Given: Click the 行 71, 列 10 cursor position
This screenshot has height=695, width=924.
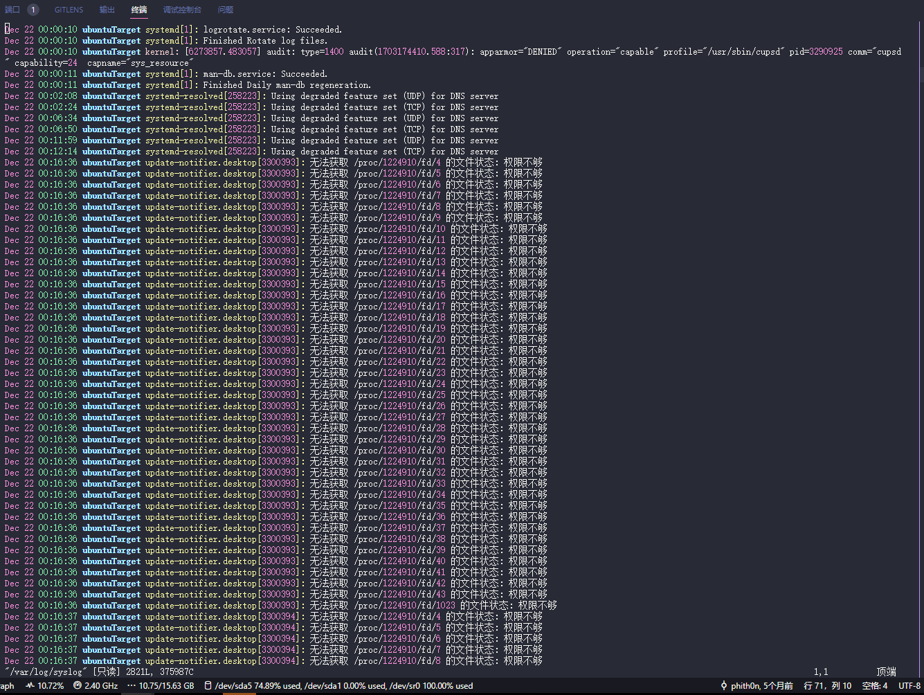Looking at the screenshot, I should click(x=828, y=686).
